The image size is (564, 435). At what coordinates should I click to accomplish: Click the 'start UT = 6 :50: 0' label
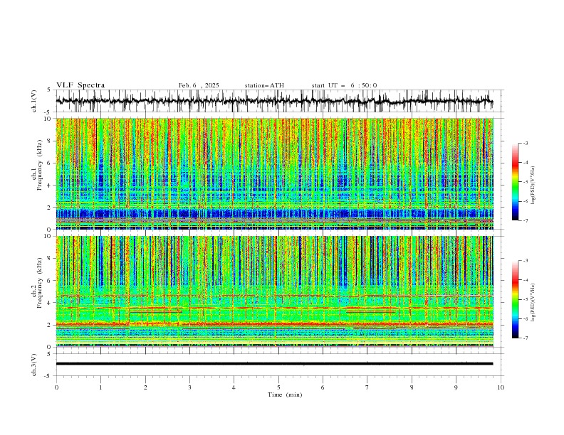point(344,85)
